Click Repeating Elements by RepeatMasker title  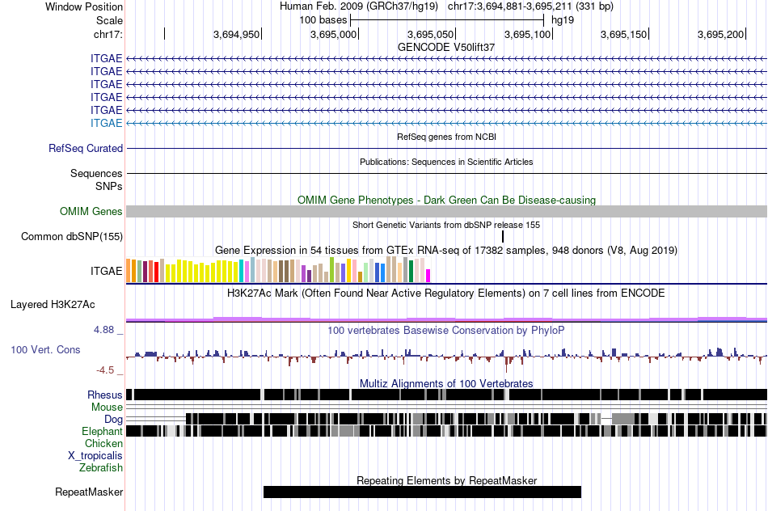[446, 480]
